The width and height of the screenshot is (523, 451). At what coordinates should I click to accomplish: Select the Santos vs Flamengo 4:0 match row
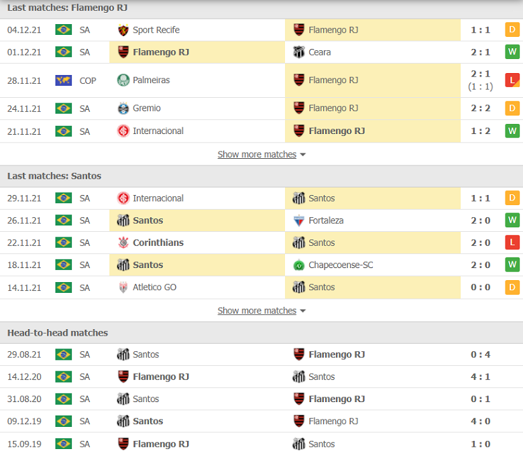coord(261,422)
